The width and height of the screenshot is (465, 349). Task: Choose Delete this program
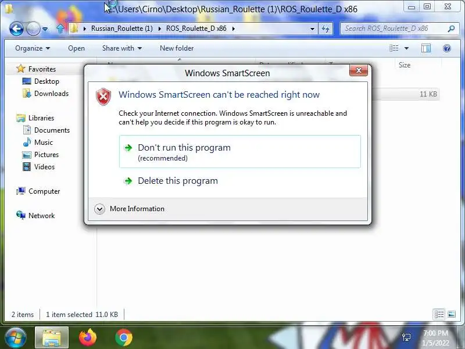[178, 181]
